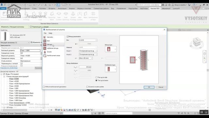Open the Hook 2 dropdown

coord(88,54)
